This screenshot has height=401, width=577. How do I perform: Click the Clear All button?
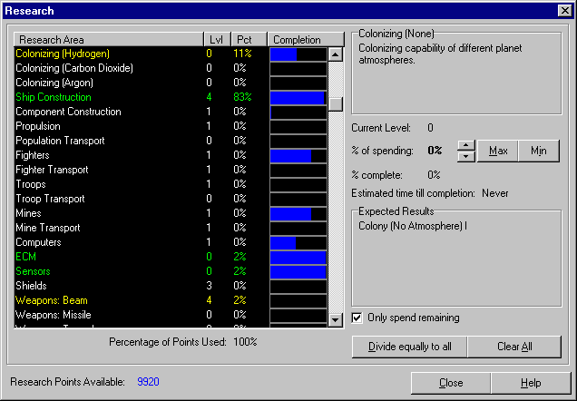pyautogui.click(x=514, y=347)
